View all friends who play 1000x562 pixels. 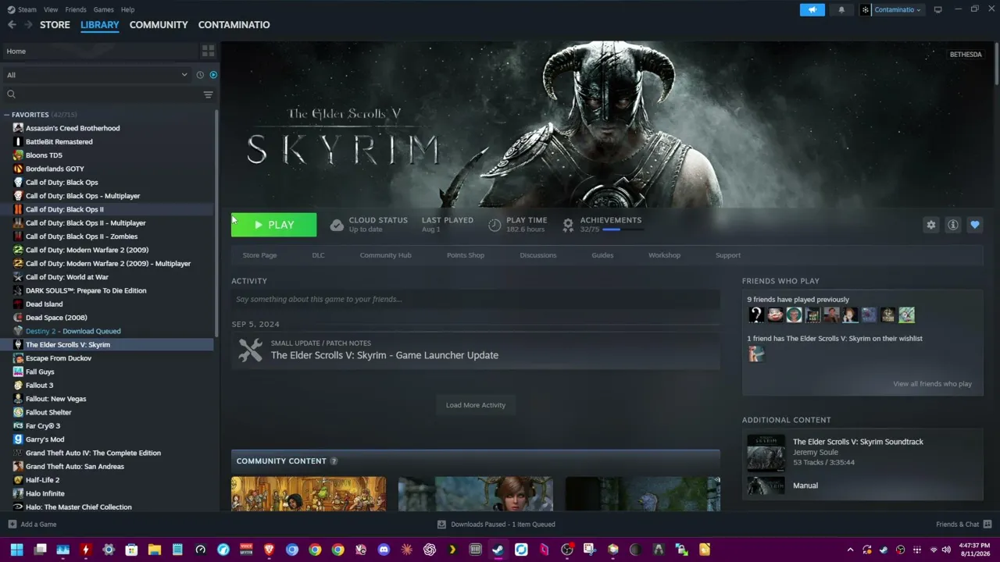click(932, 384)
